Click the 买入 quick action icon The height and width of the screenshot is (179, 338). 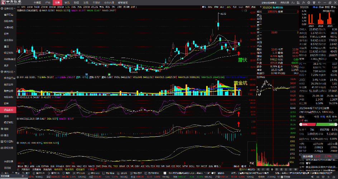[5, 173]
